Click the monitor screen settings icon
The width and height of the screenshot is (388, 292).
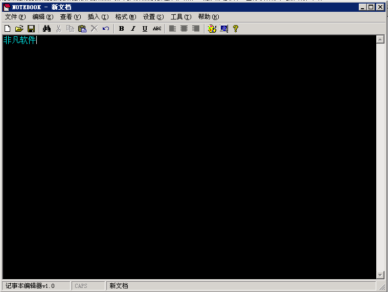[224, 29]
